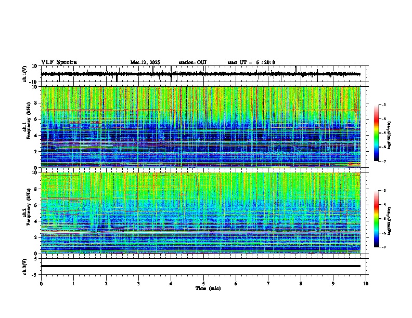The image size is (412, 318).
Task: Click the 6 kHz tick on ch.1 frequency axis
Action: pos(36,120)
